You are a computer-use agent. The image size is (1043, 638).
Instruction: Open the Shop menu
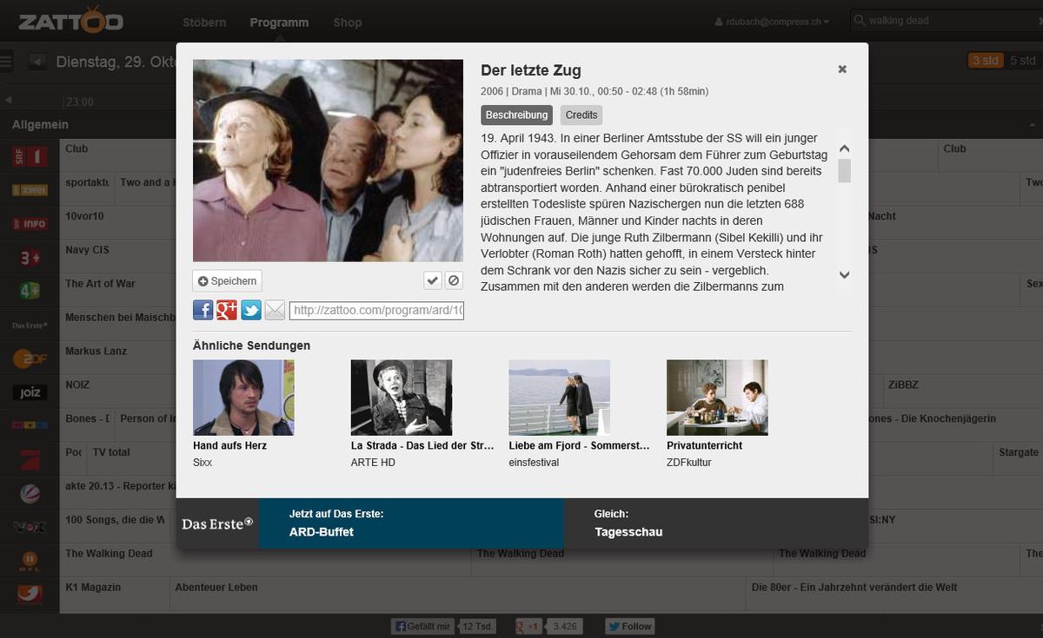point(347,22)
